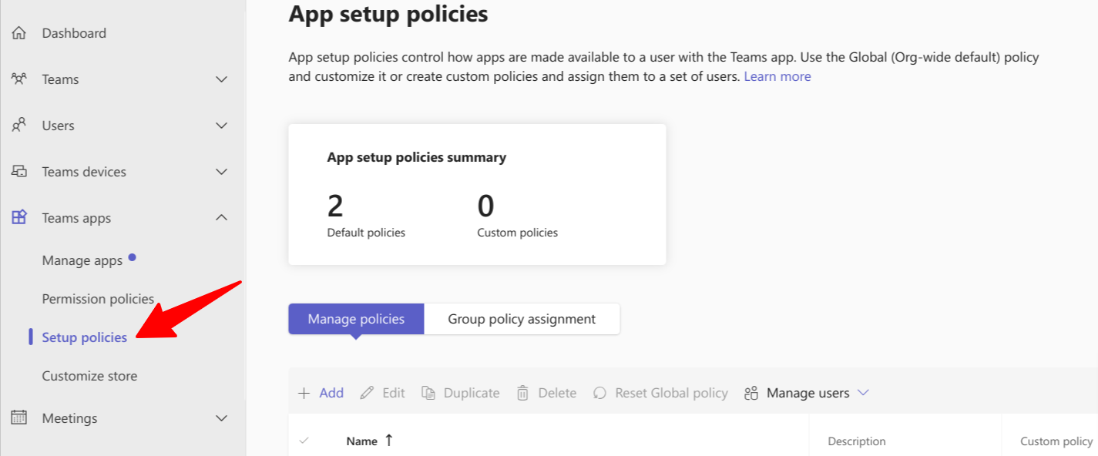This screenshot has height=456, width=1098.
Task: Open Customize store in the sidebar
Action: point(89,376)
